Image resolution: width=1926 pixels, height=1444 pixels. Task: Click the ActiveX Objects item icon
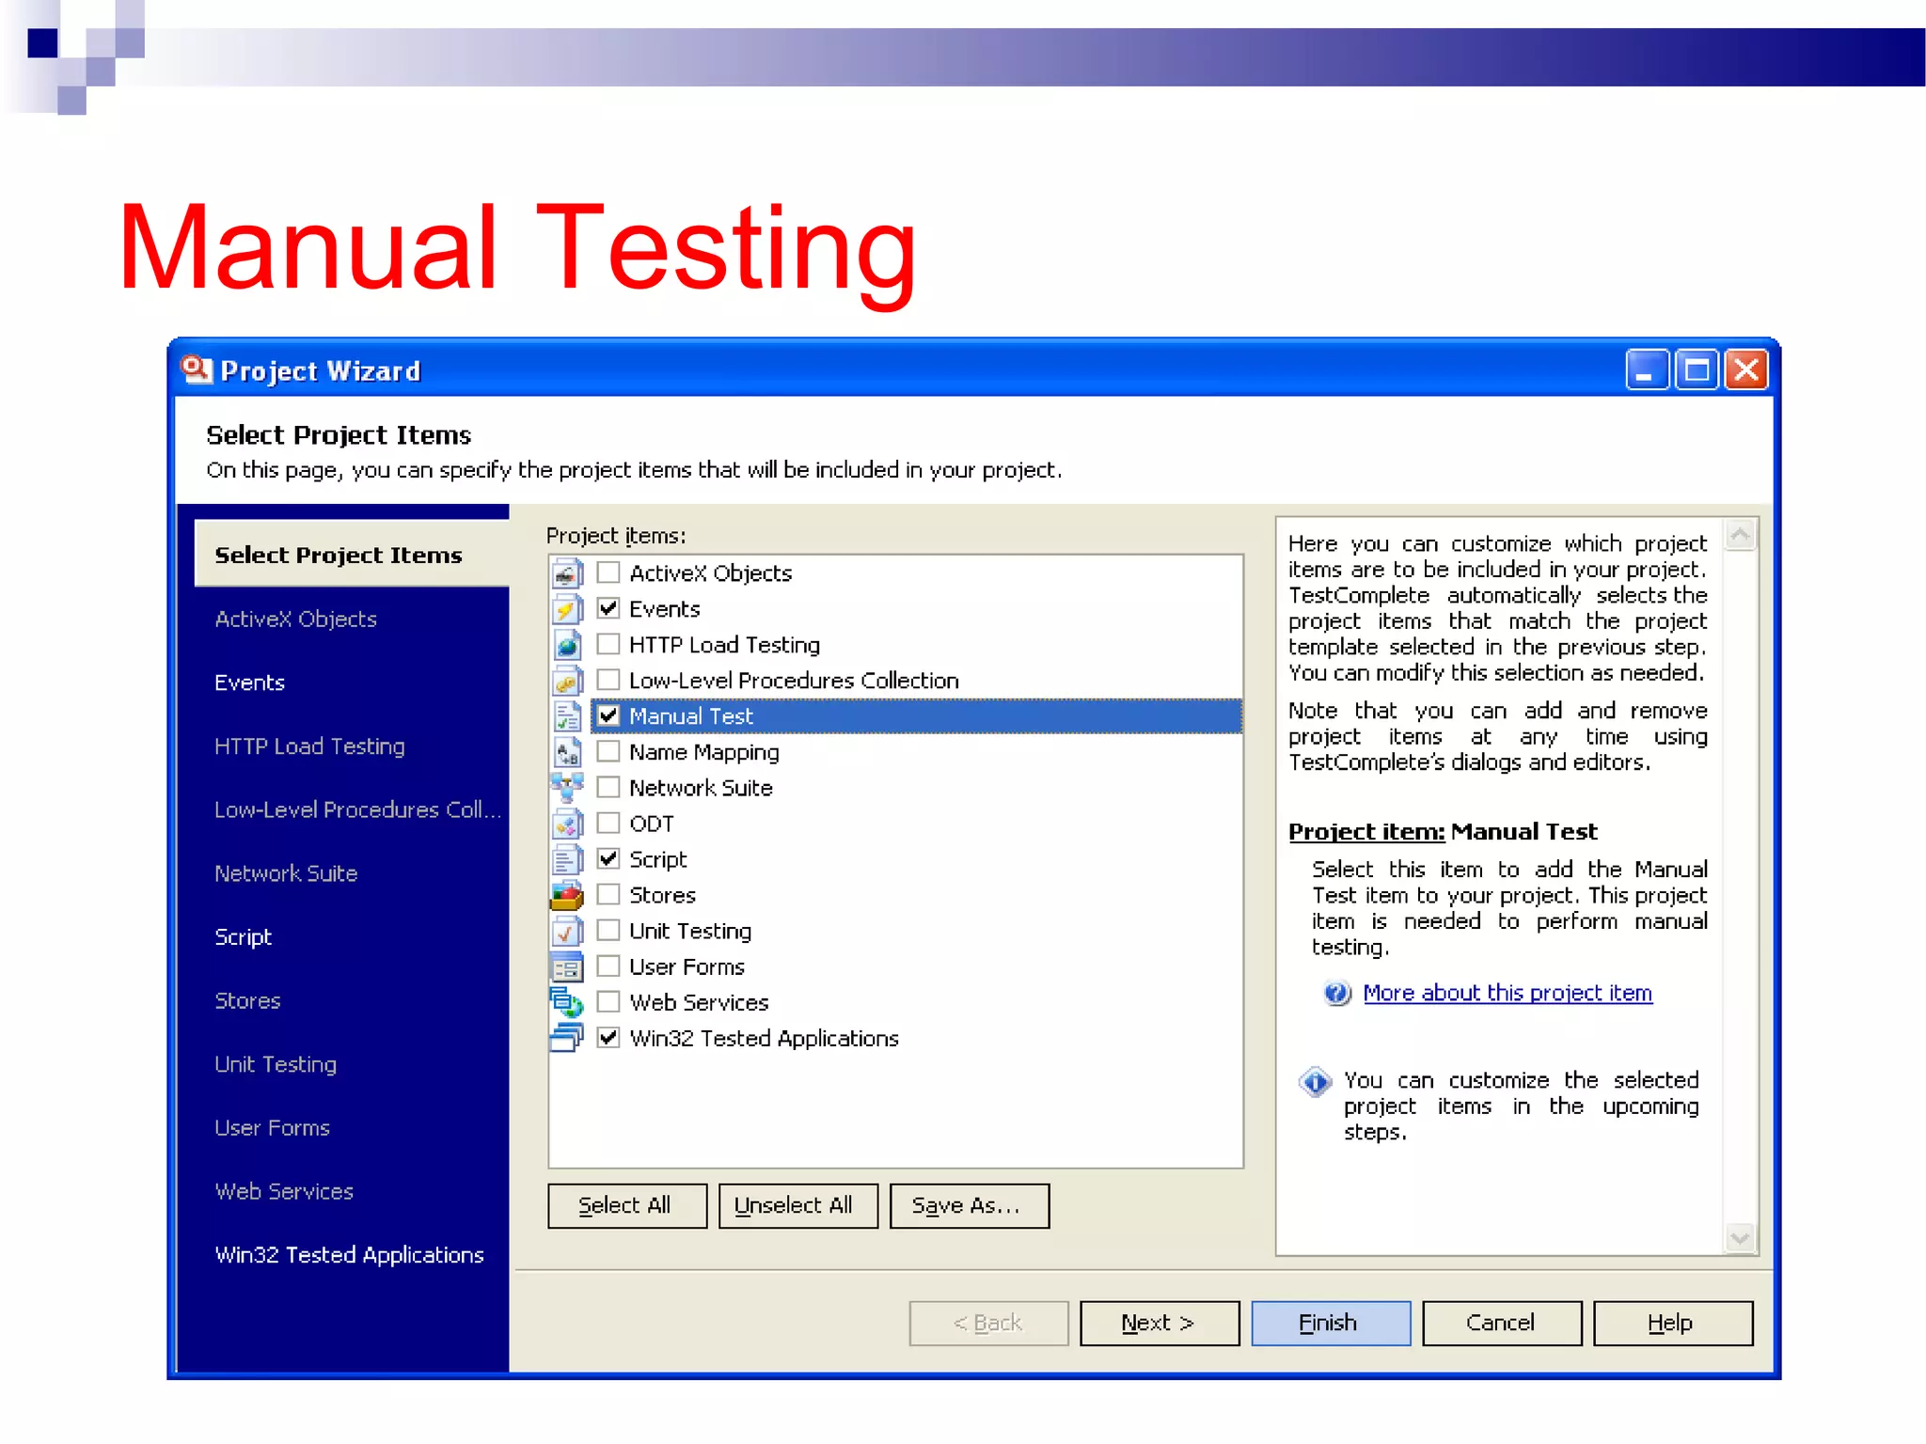coord(567,573)
